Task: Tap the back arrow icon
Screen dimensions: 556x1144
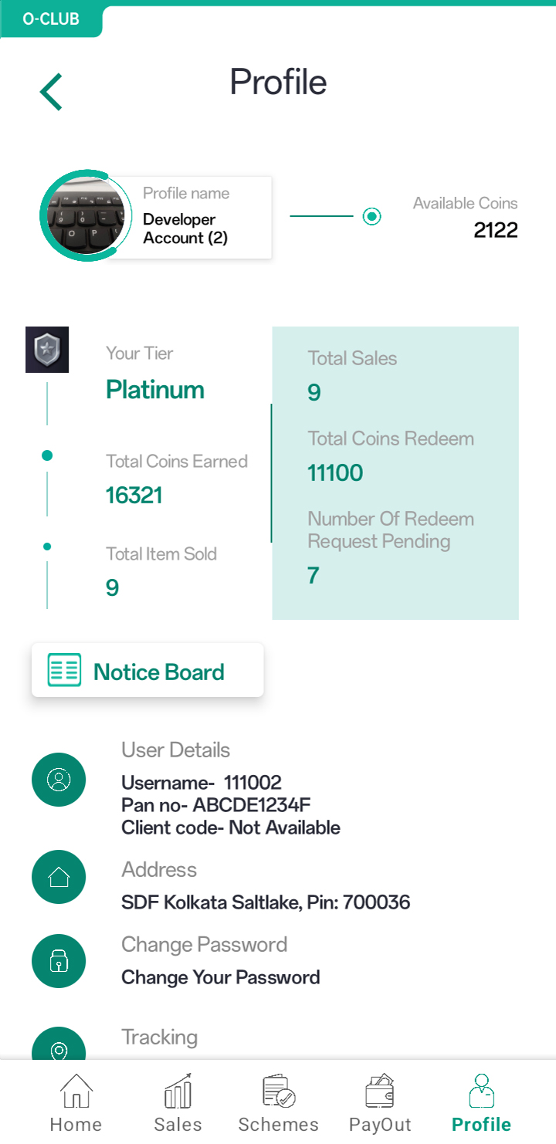Action: [51, 92]
